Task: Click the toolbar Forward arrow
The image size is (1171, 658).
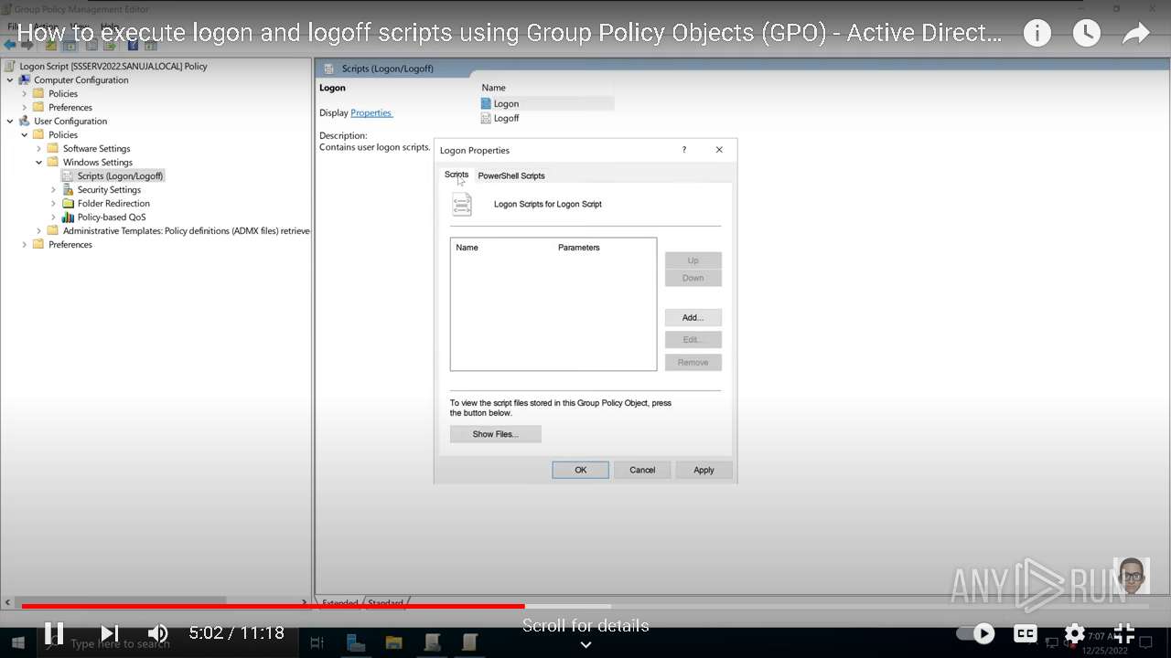Action: point(27,45)
